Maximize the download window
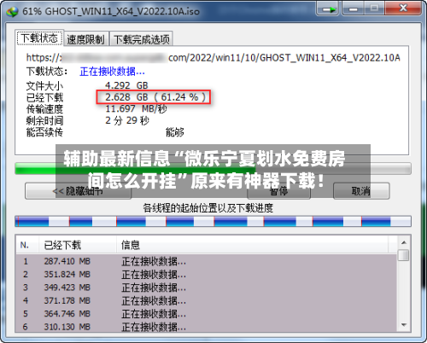Screen dimensions: 427x343 [x=374, y=9]
